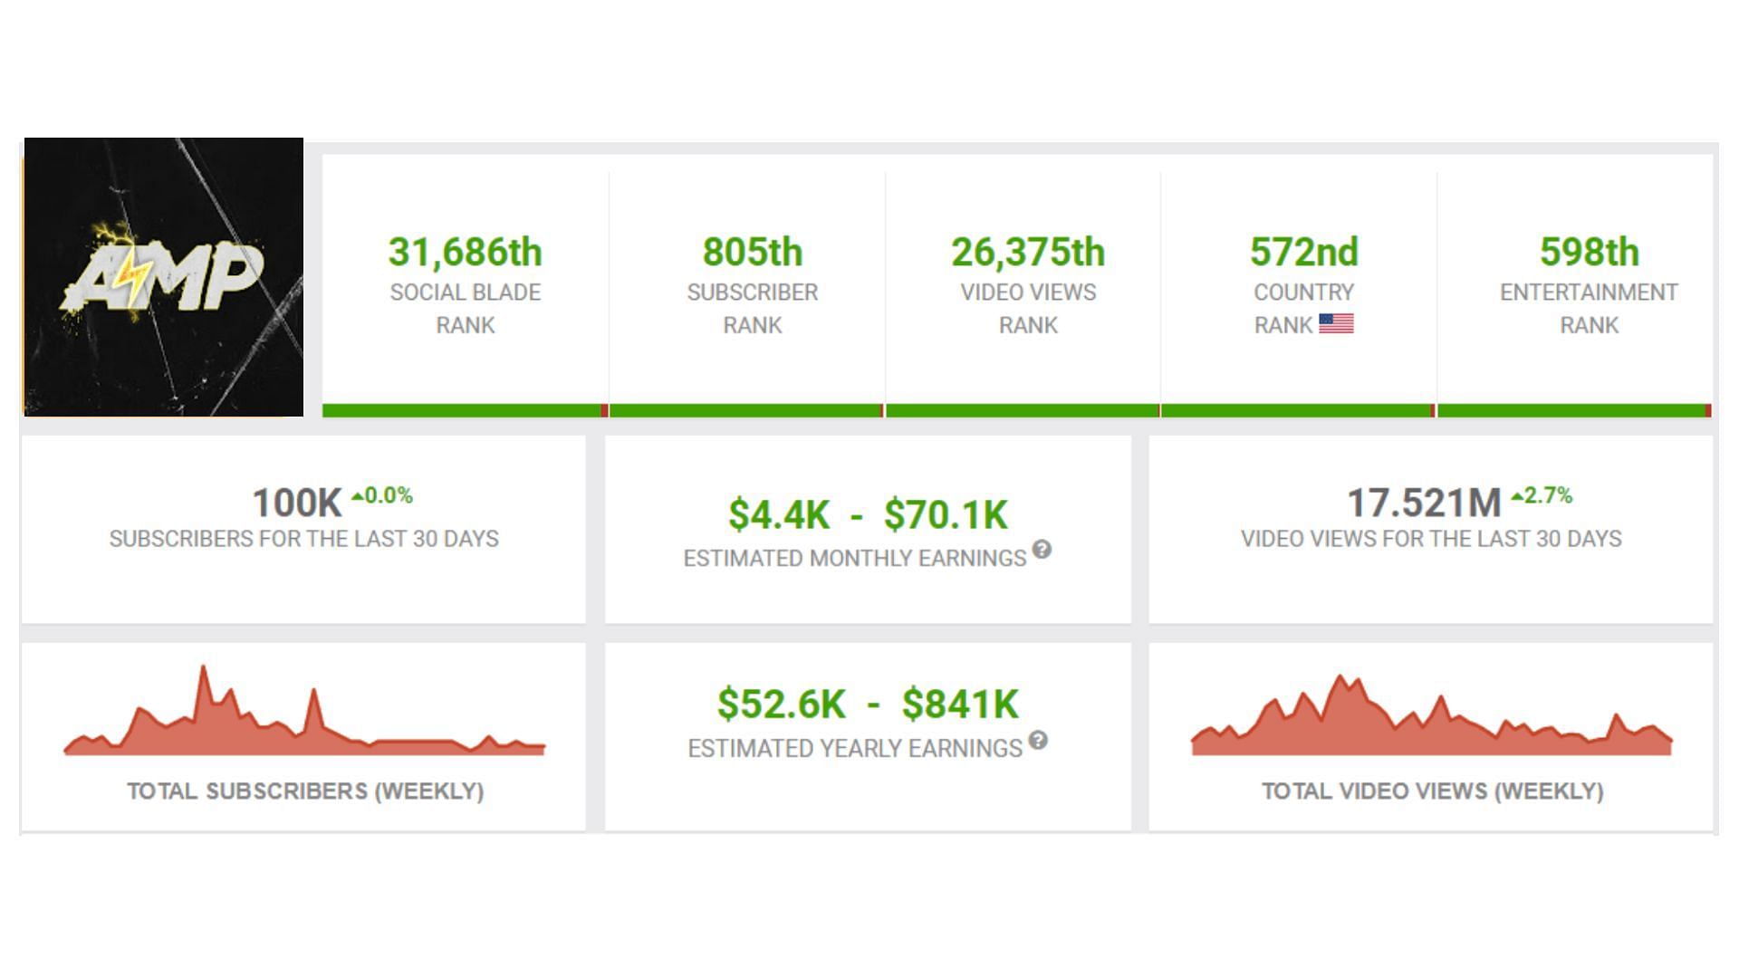Select the 26,375th video views rank

point(1028,253)
